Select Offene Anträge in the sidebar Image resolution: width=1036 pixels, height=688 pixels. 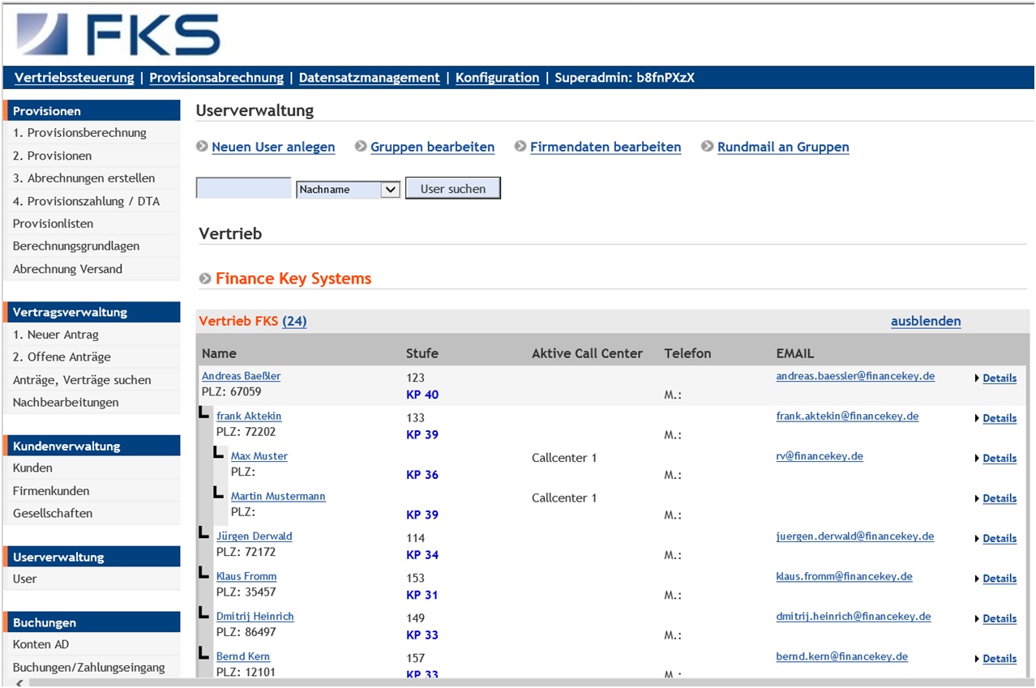62,357
